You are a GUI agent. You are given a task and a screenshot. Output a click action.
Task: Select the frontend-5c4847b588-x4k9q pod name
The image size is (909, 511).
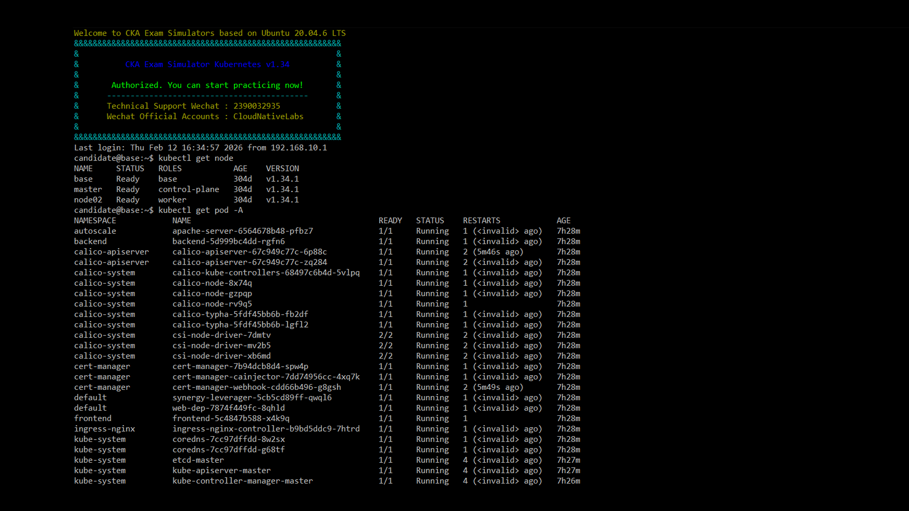(231, 418)
